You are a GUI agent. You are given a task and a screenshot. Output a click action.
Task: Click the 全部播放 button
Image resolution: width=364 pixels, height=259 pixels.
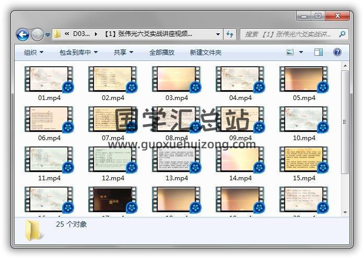tap(162, 52)
